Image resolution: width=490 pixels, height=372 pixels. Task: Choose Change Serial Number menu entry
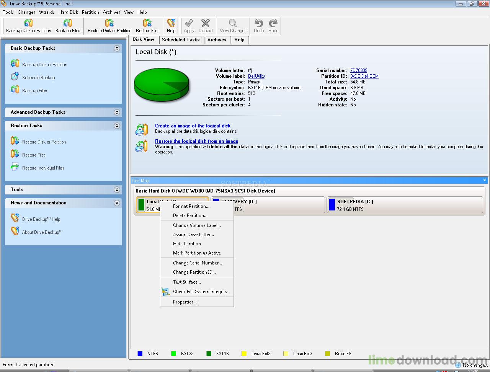click(x=197, y=263)
